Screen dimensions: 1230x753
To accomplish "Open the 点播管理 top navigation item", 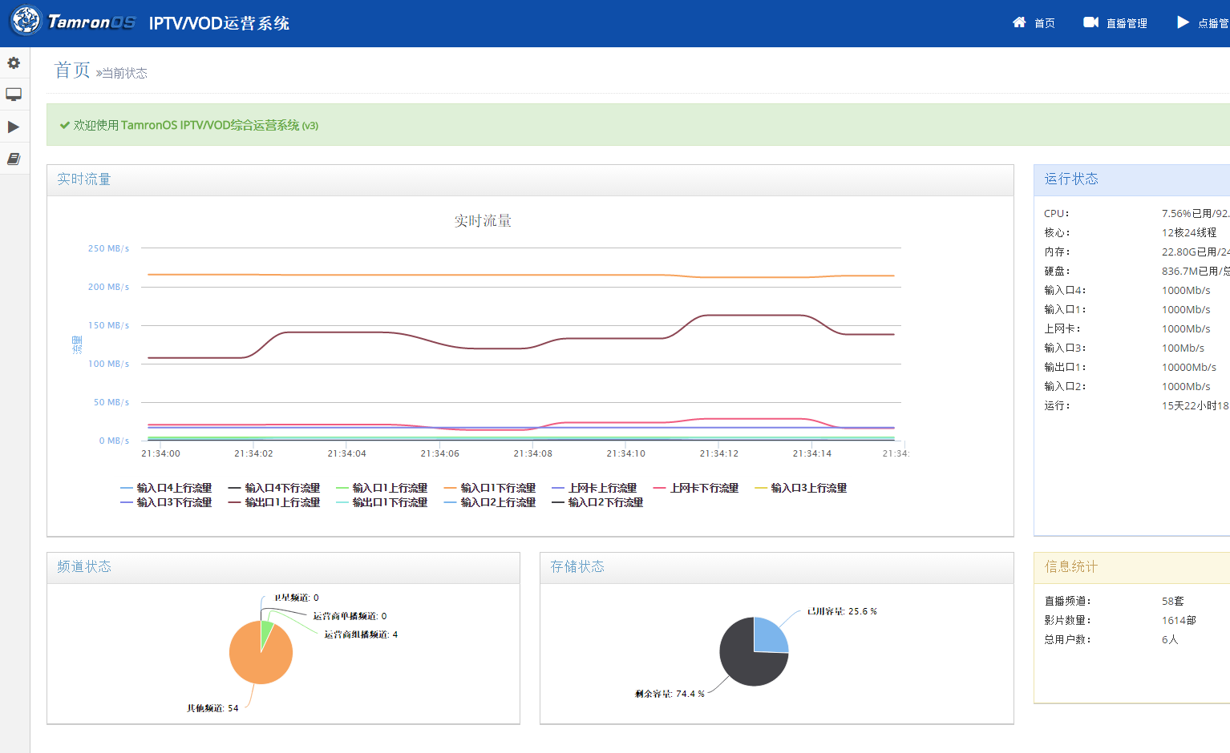I will click(x=1203, y=22).
